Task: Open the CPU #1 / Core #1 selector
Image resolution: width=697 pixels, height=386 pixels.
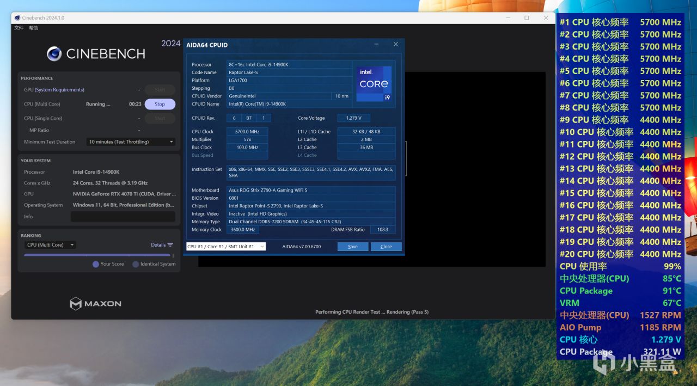Action: [x=225, y=246]
